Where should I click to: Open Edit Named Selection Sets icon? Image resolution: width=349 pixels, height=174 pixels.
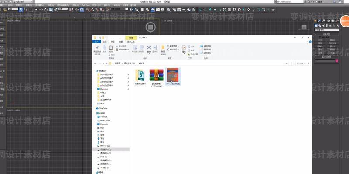[107, 10]
